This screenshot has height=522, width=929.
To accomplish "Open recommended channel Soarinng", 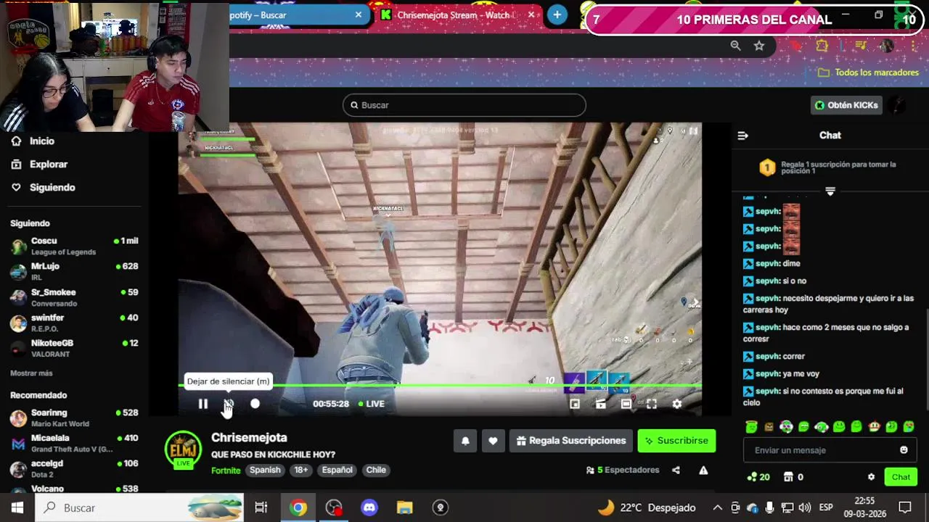I will pos(74,418).
